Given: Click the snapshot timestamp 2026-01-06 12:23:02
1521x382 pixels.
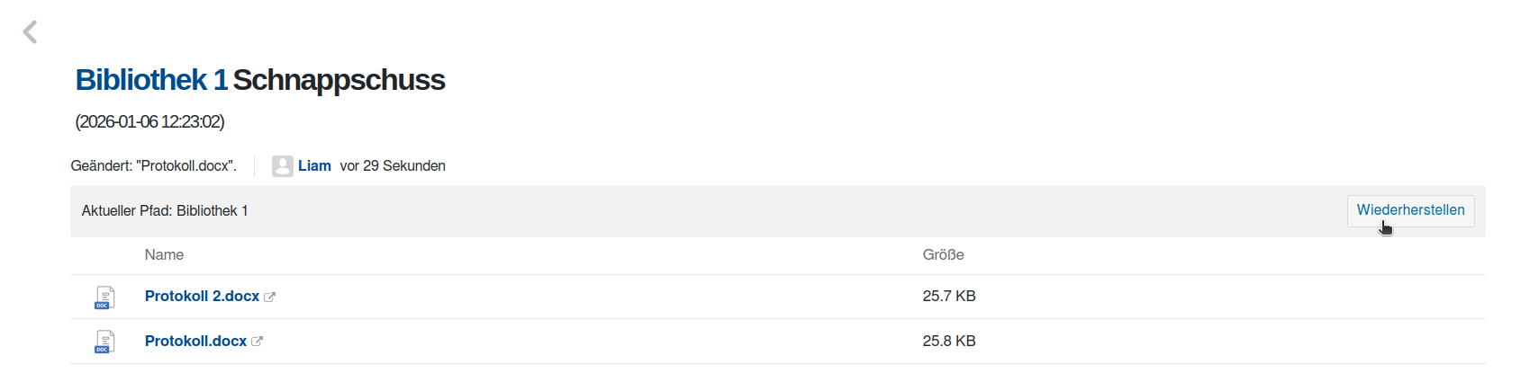Looking at the screenshot, I should tap(149, 122).
